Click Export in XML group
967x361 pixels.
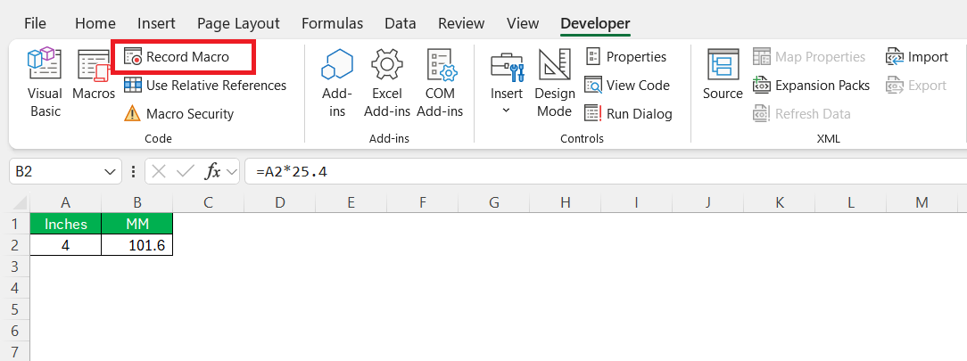click(916, 85)
